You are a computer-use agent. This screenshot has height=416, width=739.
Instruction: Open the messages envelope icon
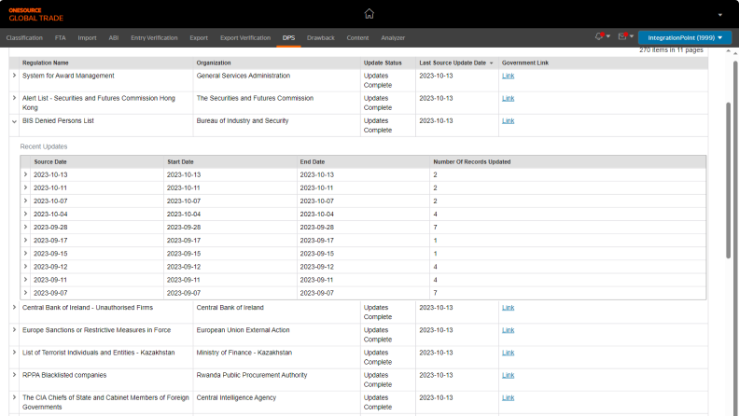pyautogui.click(x=620, y=37)
